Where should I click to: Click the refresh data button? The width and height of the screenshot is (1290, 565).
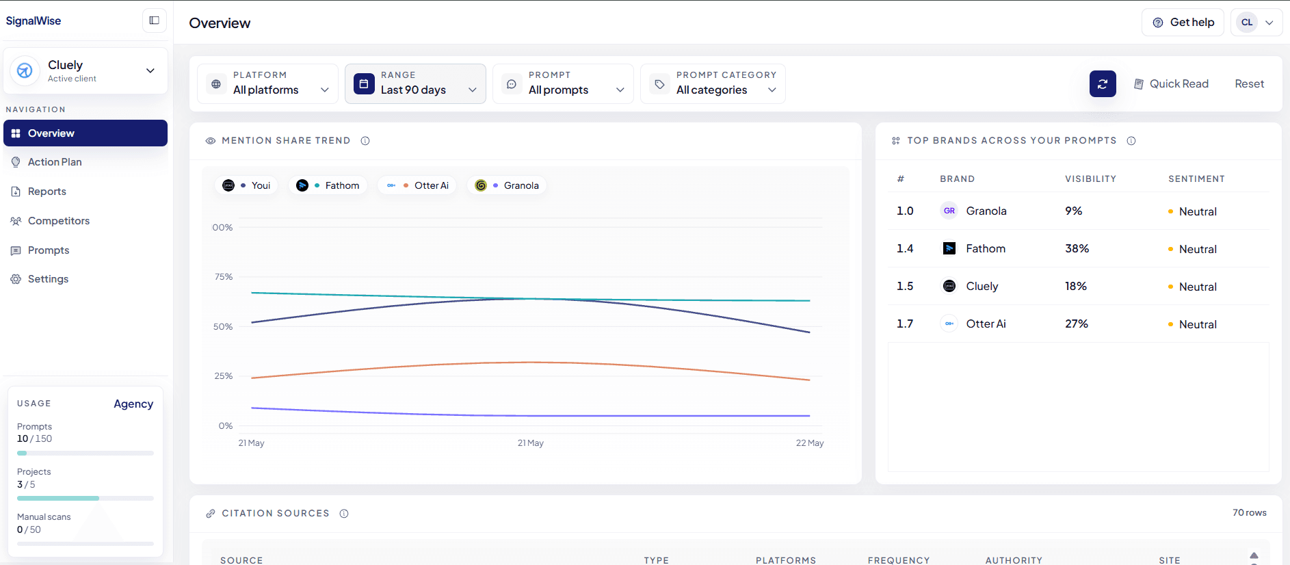coord(1103,83)
